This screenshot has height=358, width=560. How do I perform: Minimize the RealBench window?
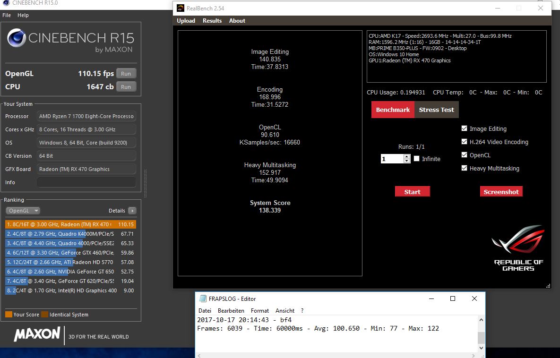498,8
